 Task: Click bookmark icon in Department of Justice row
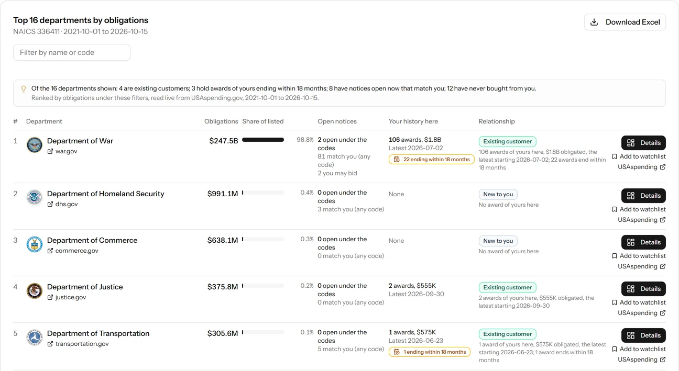click(x=615, y=302)
